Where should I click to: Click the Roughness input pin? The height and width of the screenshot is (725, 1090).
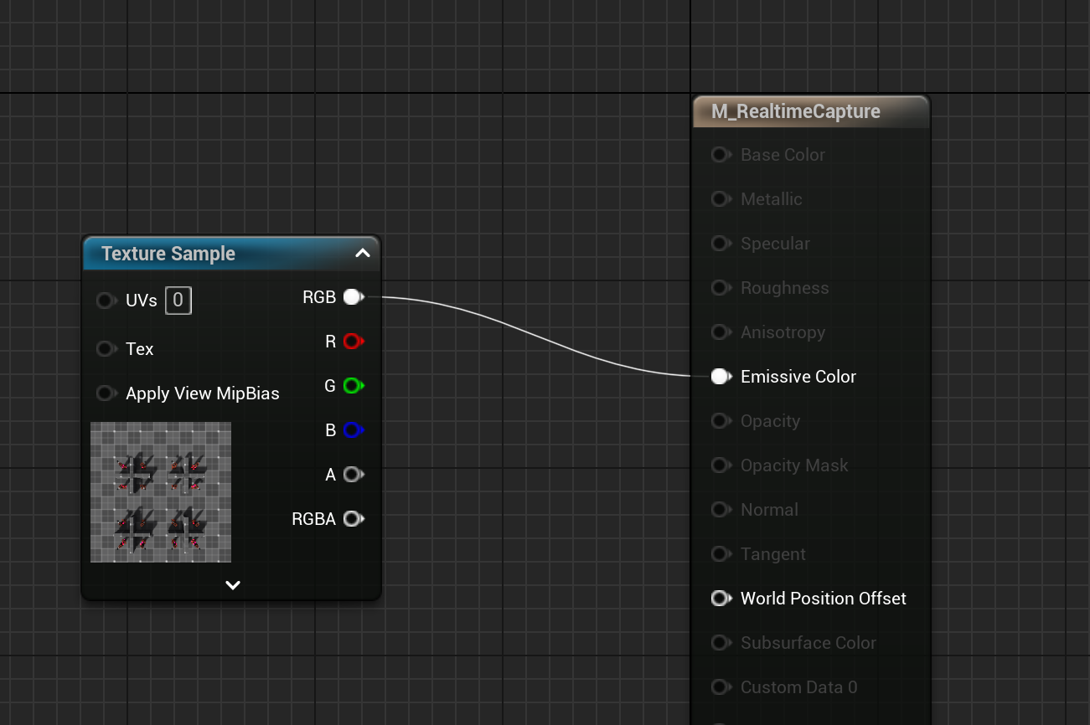721,288
